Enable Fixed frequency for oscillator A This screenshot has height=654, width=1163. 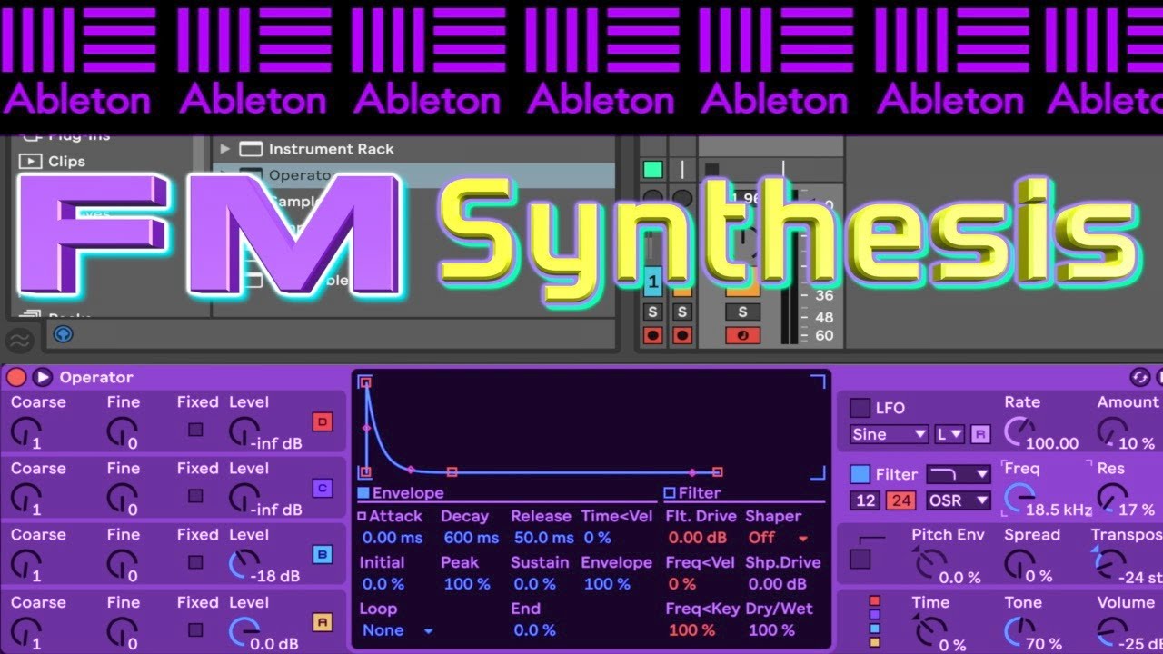click(195, 629)
